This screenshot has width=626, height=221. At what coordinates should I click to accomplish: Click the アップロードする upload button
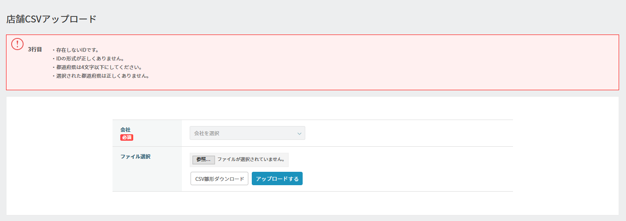point(277,179)
